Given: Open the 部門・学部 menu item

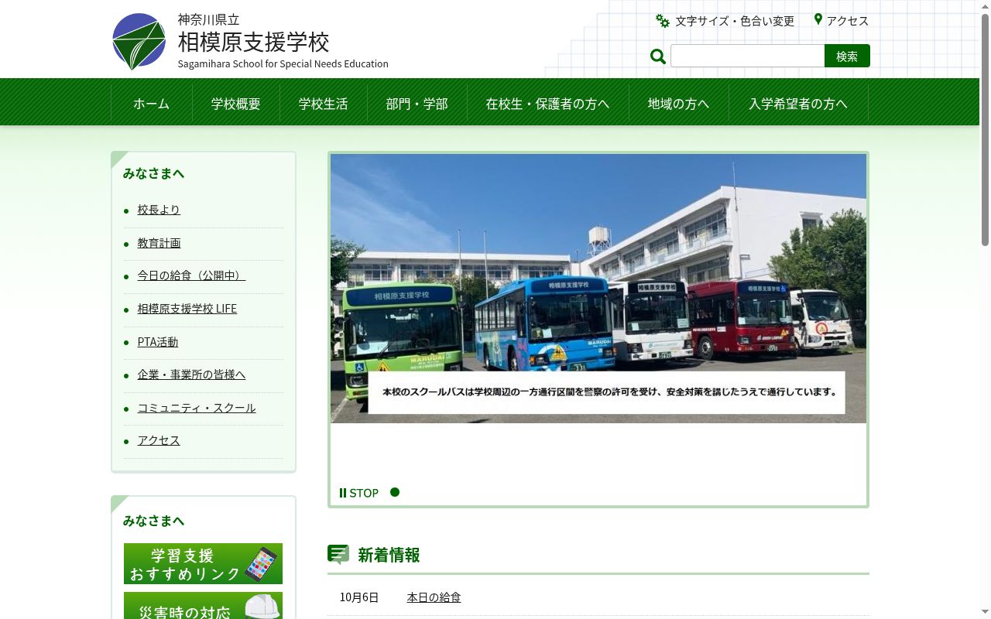Looking at the screenshot, I should tap(417, 103).
